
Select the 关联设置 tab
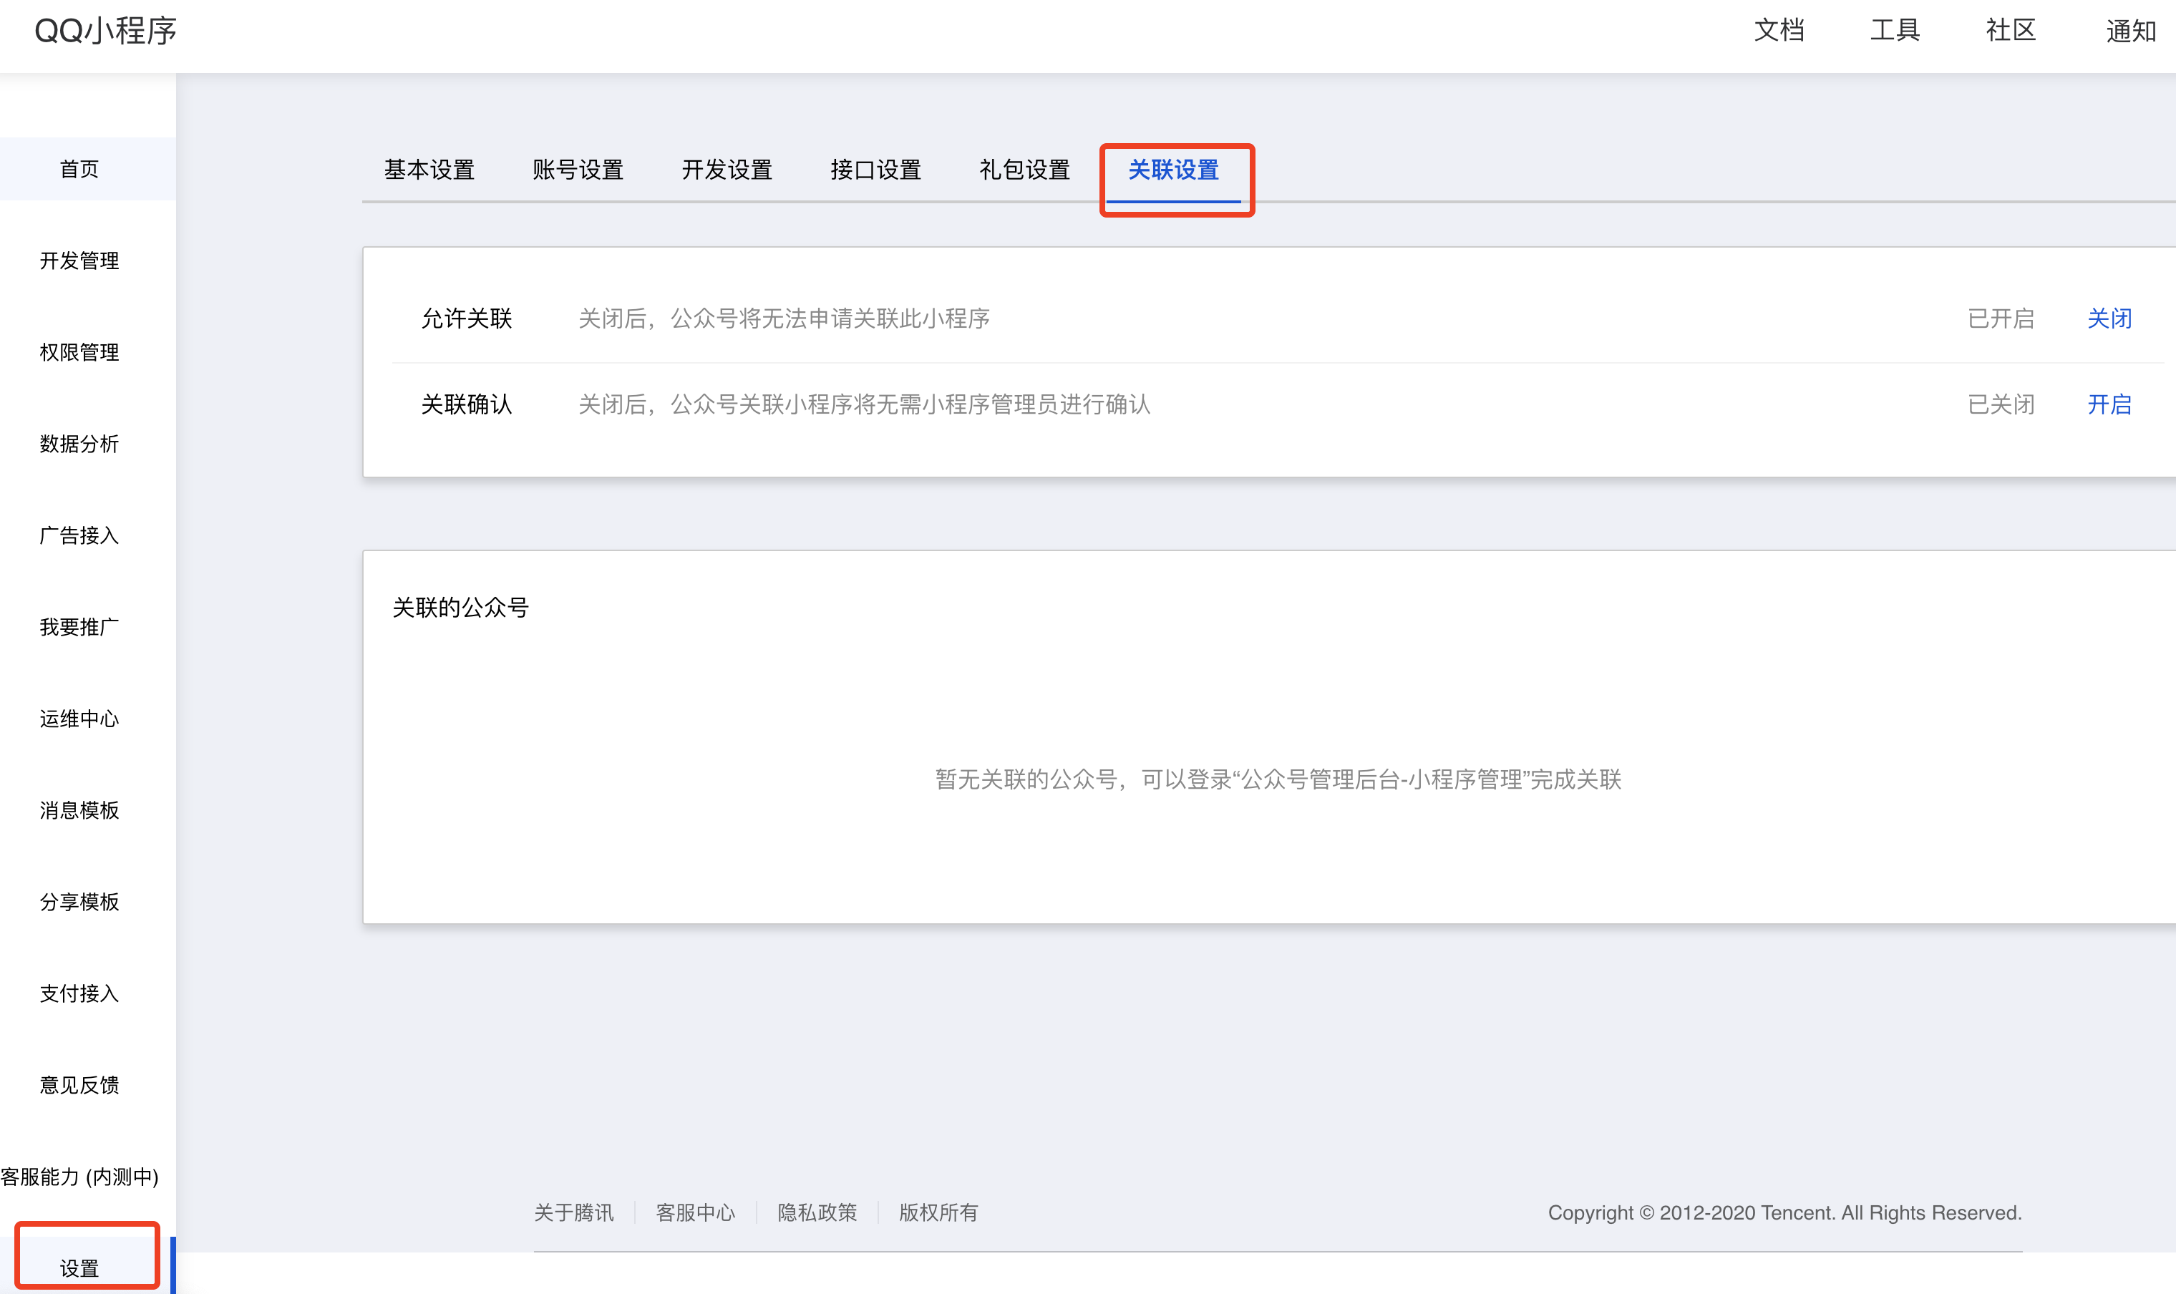(x=1173, y=170)
